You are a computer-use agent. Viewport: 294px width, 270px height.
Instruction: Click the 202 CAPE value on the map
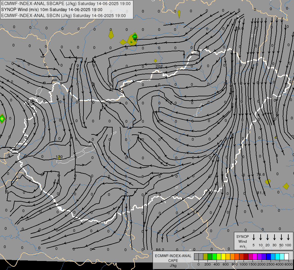[x=159, y=66]
